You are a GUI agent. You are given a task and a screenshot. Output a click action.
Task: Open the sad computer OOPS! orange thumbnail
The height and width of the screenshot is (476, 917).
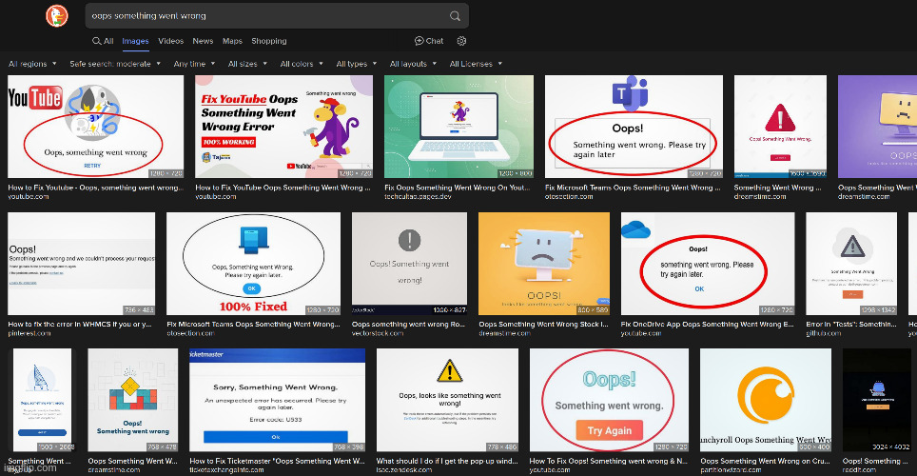544,264
